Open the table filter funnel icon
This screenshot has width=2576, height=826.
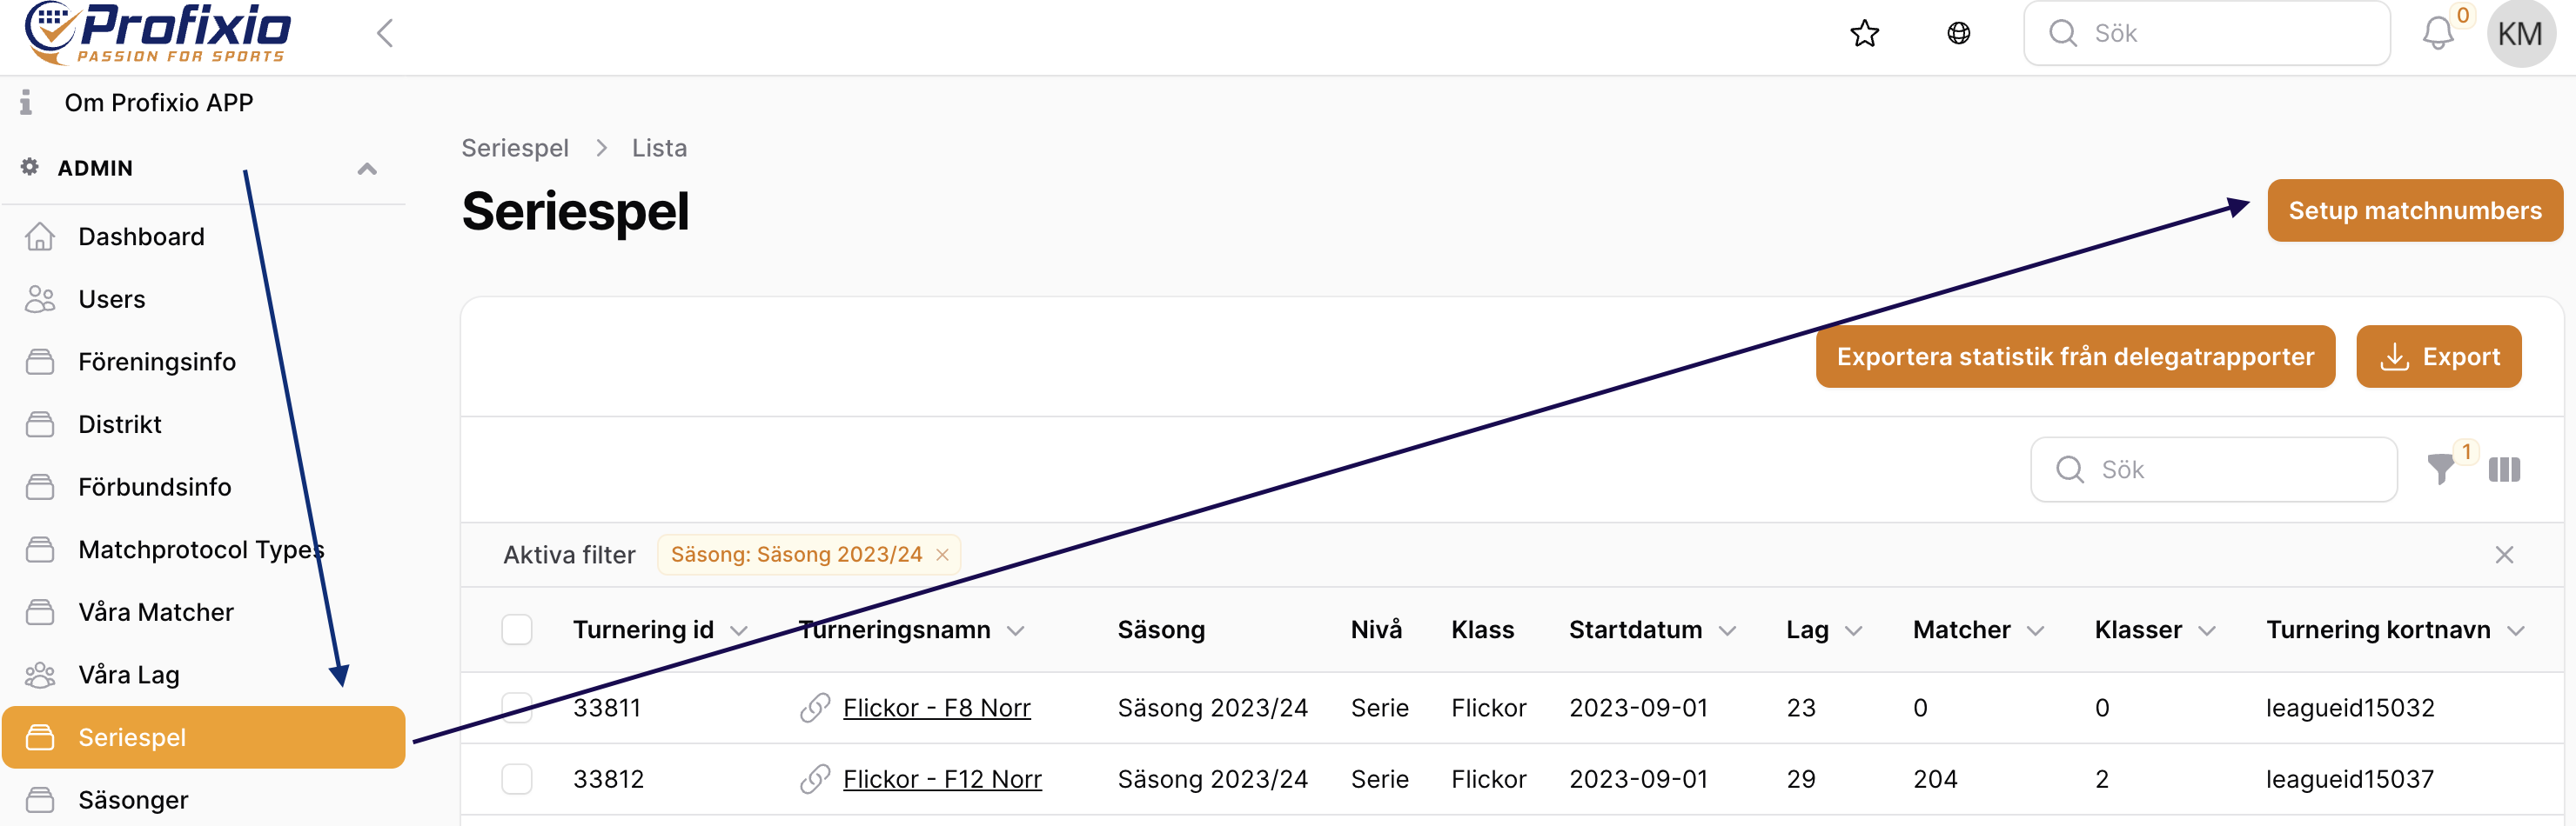[2441, 469]
